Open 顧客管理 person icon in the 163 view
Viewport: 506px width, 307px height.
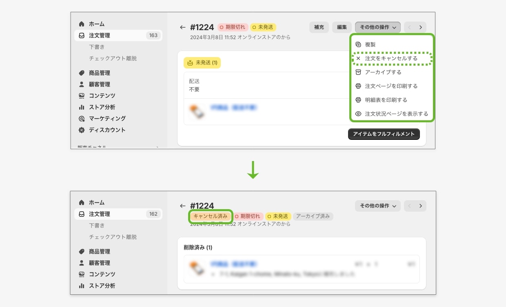[x=82, y=84]
